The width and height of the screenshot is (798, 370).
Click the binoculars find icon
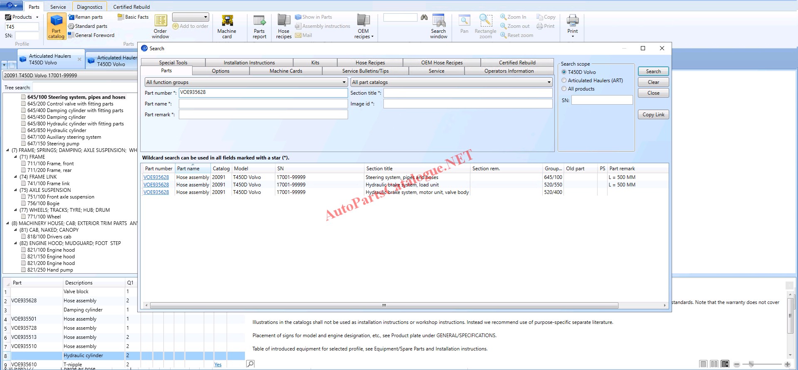[424, 17]
